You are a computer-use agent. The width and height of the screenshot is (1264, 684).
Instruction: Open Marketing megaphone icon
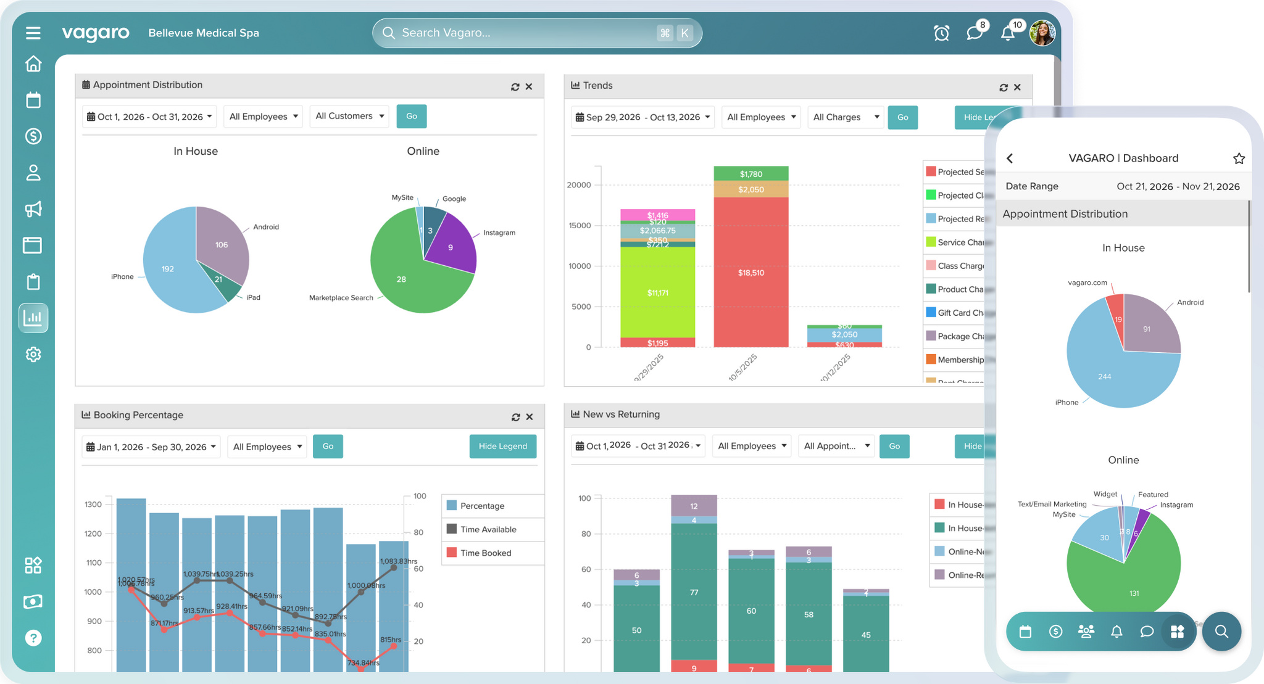33,209
